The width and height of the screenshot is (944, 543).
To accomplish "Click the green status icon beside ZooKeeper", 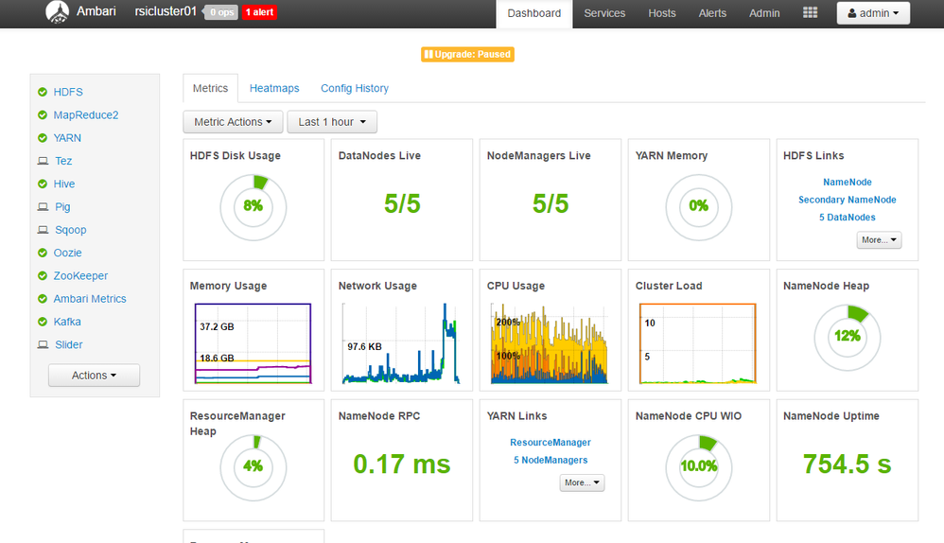I will click(x=43, y=276).
